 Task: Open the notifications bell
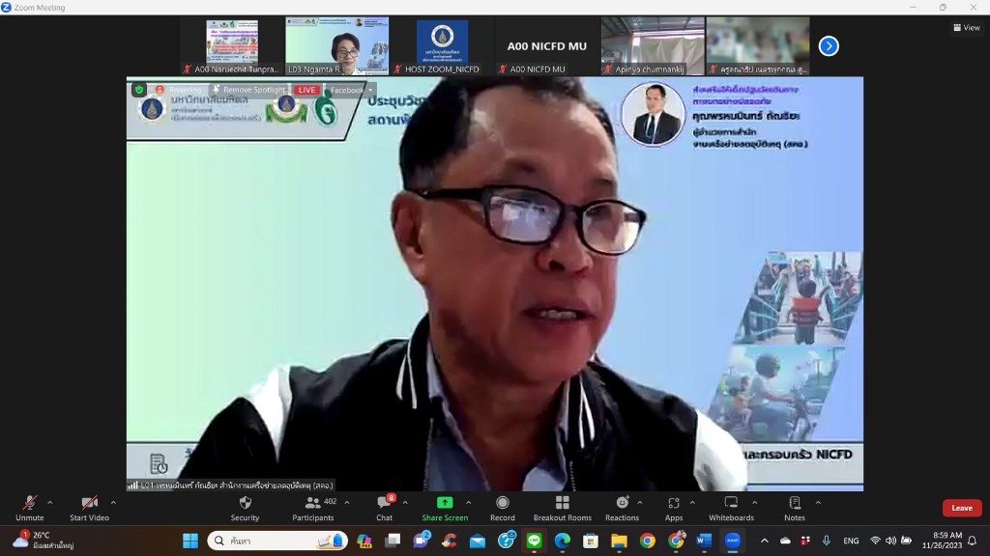973,541
